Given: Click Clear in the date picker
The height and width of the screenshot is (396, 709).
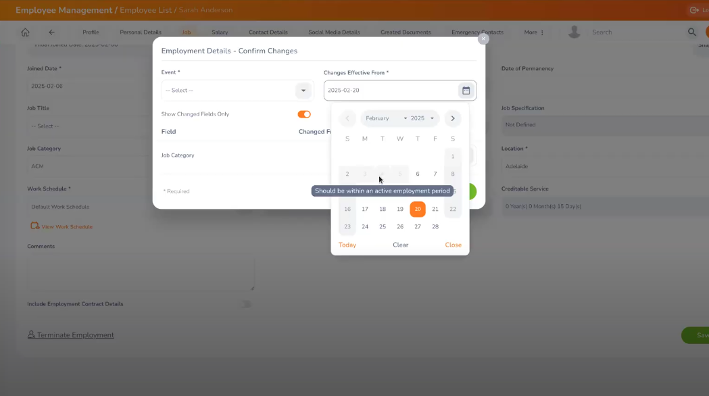Looking at the screenshot, I should click(x=401, y=245).
